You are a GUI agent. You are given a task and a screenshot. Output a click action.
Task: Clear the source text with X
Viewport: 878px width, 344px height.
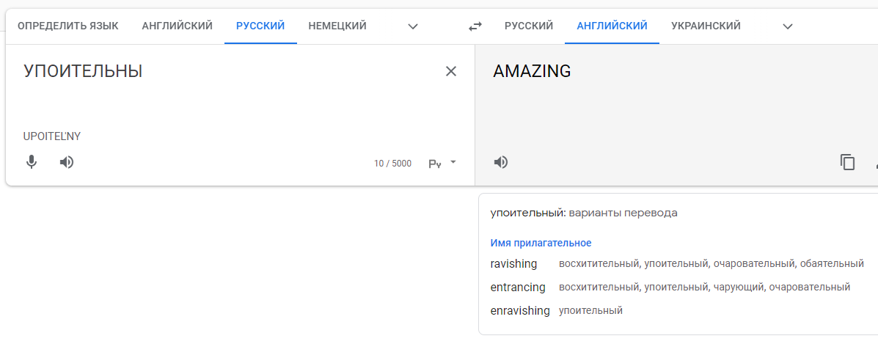(x=451, y=71)
